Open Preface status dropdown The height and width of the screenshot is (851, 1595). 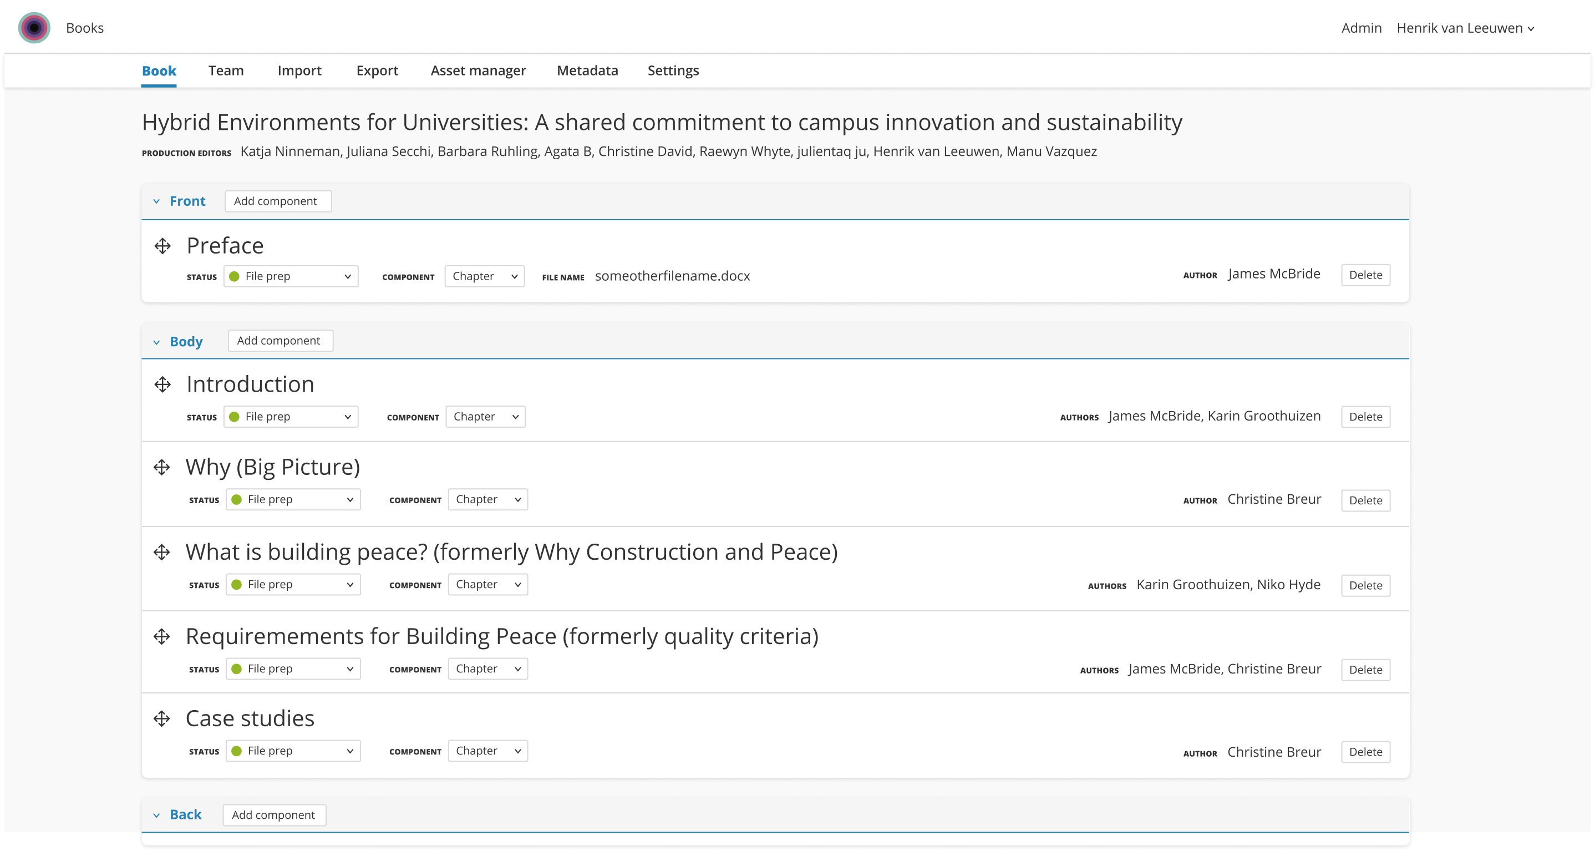pyautogui.click(x=291, y=276)
